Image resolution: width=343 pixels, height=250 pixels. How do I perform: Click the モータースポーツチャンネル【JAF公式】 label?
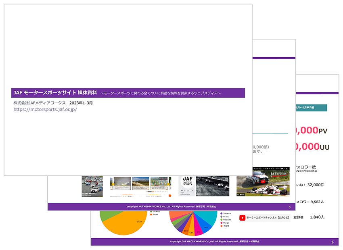point(268,218)
